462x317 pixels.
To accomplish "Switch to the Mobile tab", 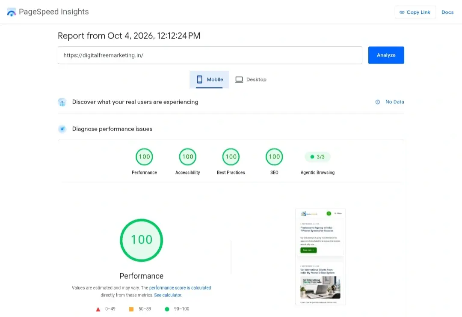I will [209, 80].
